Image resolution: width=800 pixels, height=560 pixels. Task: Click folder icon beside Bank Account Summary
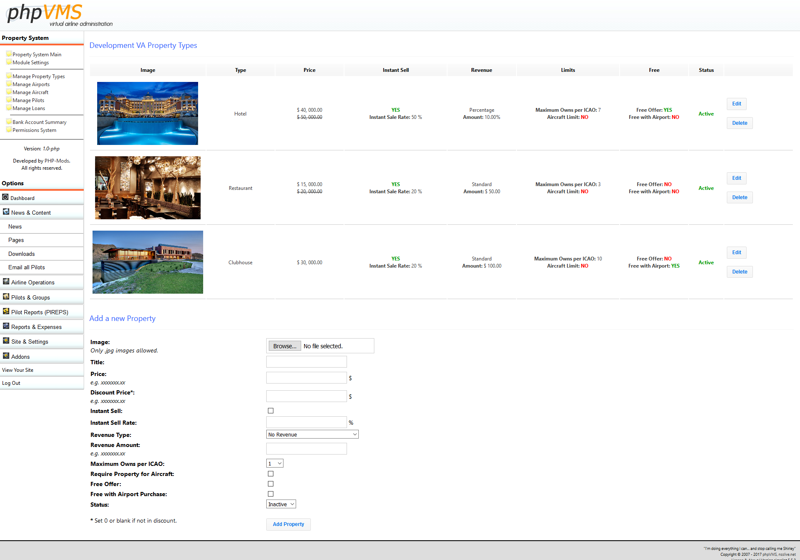pos(9,121)
